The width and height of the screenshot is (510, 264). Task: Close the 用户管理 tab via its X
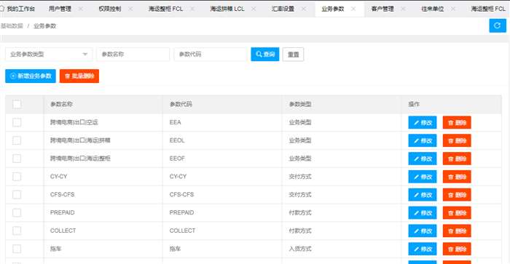(80, 9)
